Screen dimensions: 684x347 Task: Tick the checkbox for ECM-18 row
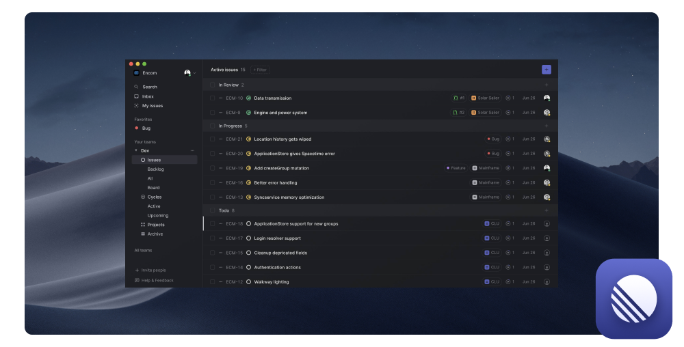coord(213,223)
